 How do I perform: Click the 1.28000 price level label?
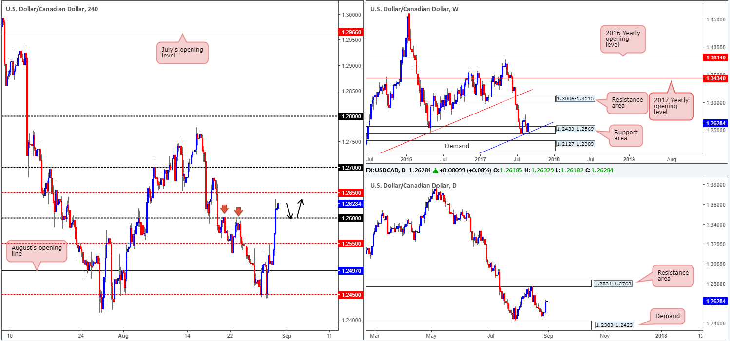(x=350, y=116)
